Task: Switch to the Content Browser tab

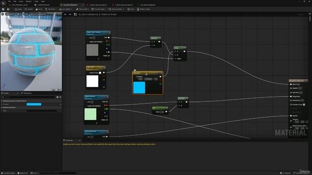Action: [42, 5]
